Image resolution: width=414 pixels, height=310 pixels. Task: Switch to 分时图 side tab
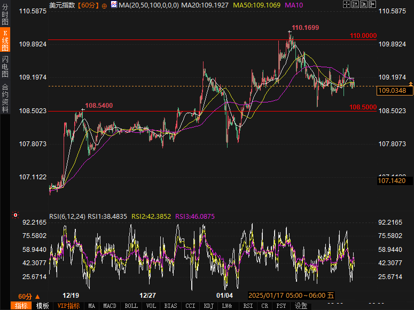(x=5, y=14)
